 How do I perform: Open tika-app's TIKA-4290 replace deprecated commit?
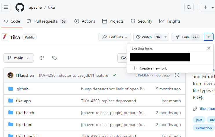pos(108,101)
